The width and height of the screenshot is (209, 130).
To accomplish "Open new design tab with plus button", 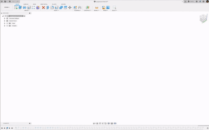I will (185, 2).
